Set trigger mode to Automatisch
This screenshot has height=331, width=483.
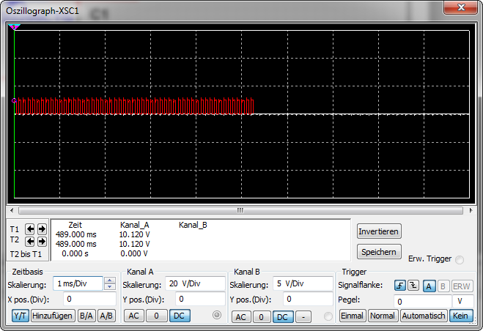(424, 316)
